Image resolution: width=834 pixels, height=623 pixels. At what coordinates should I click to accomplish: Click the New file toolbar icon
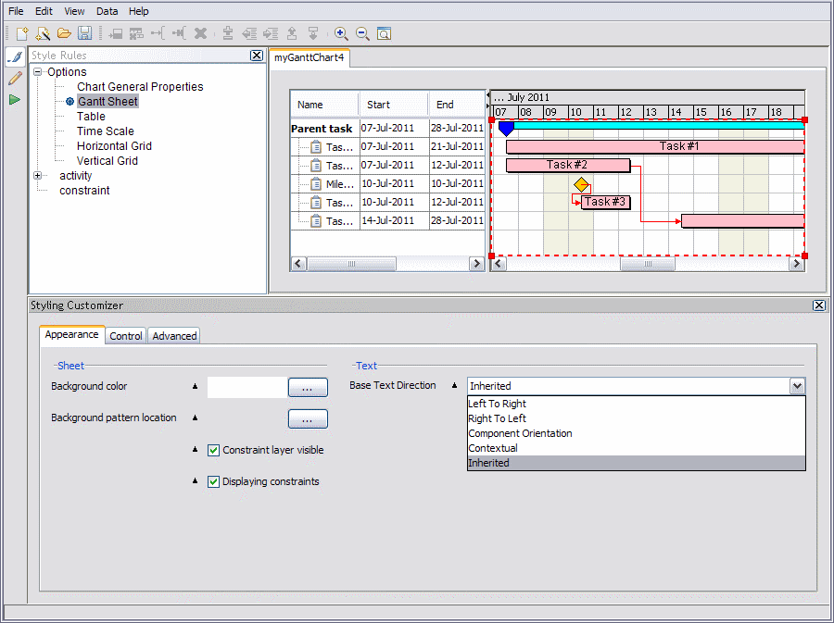22,33
